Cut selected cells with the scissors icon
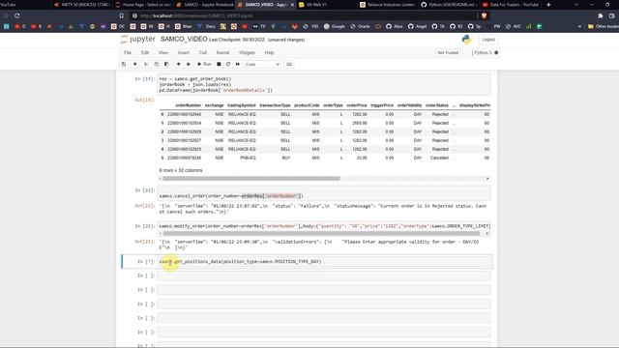619x348 pixels. 146,65
